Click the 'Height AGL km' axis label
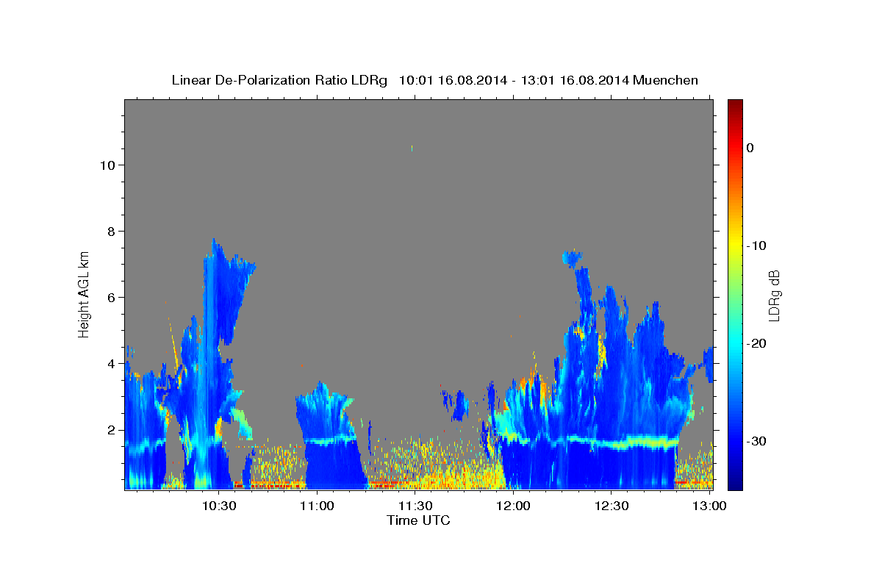882x588 pixels. click(x=85, y=293)
